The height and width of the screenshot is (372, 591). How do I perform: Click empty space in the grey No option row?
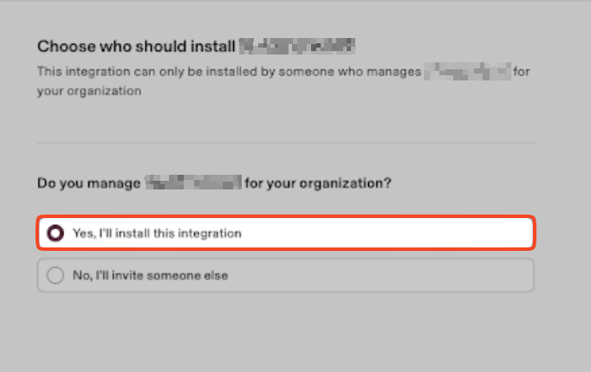click(x=390, y=276)
